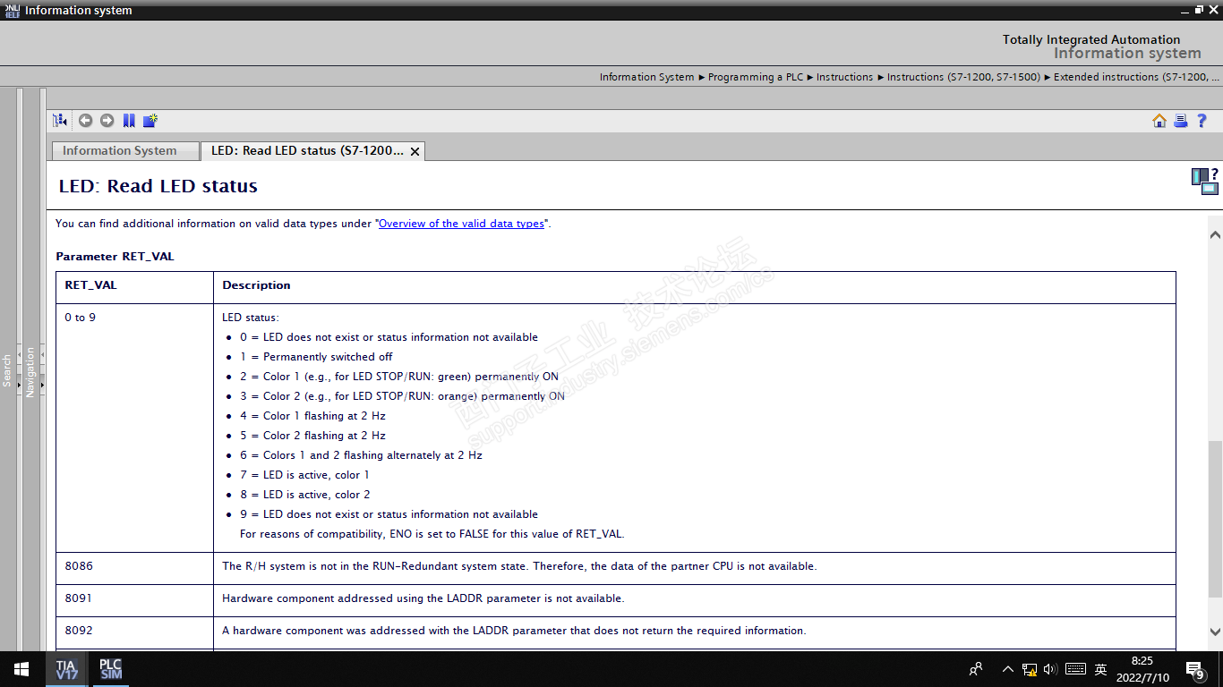Click the line '5 = Color 2 flashing at 2 Hz'
The image size is (1223, 687).
point(312,436)
